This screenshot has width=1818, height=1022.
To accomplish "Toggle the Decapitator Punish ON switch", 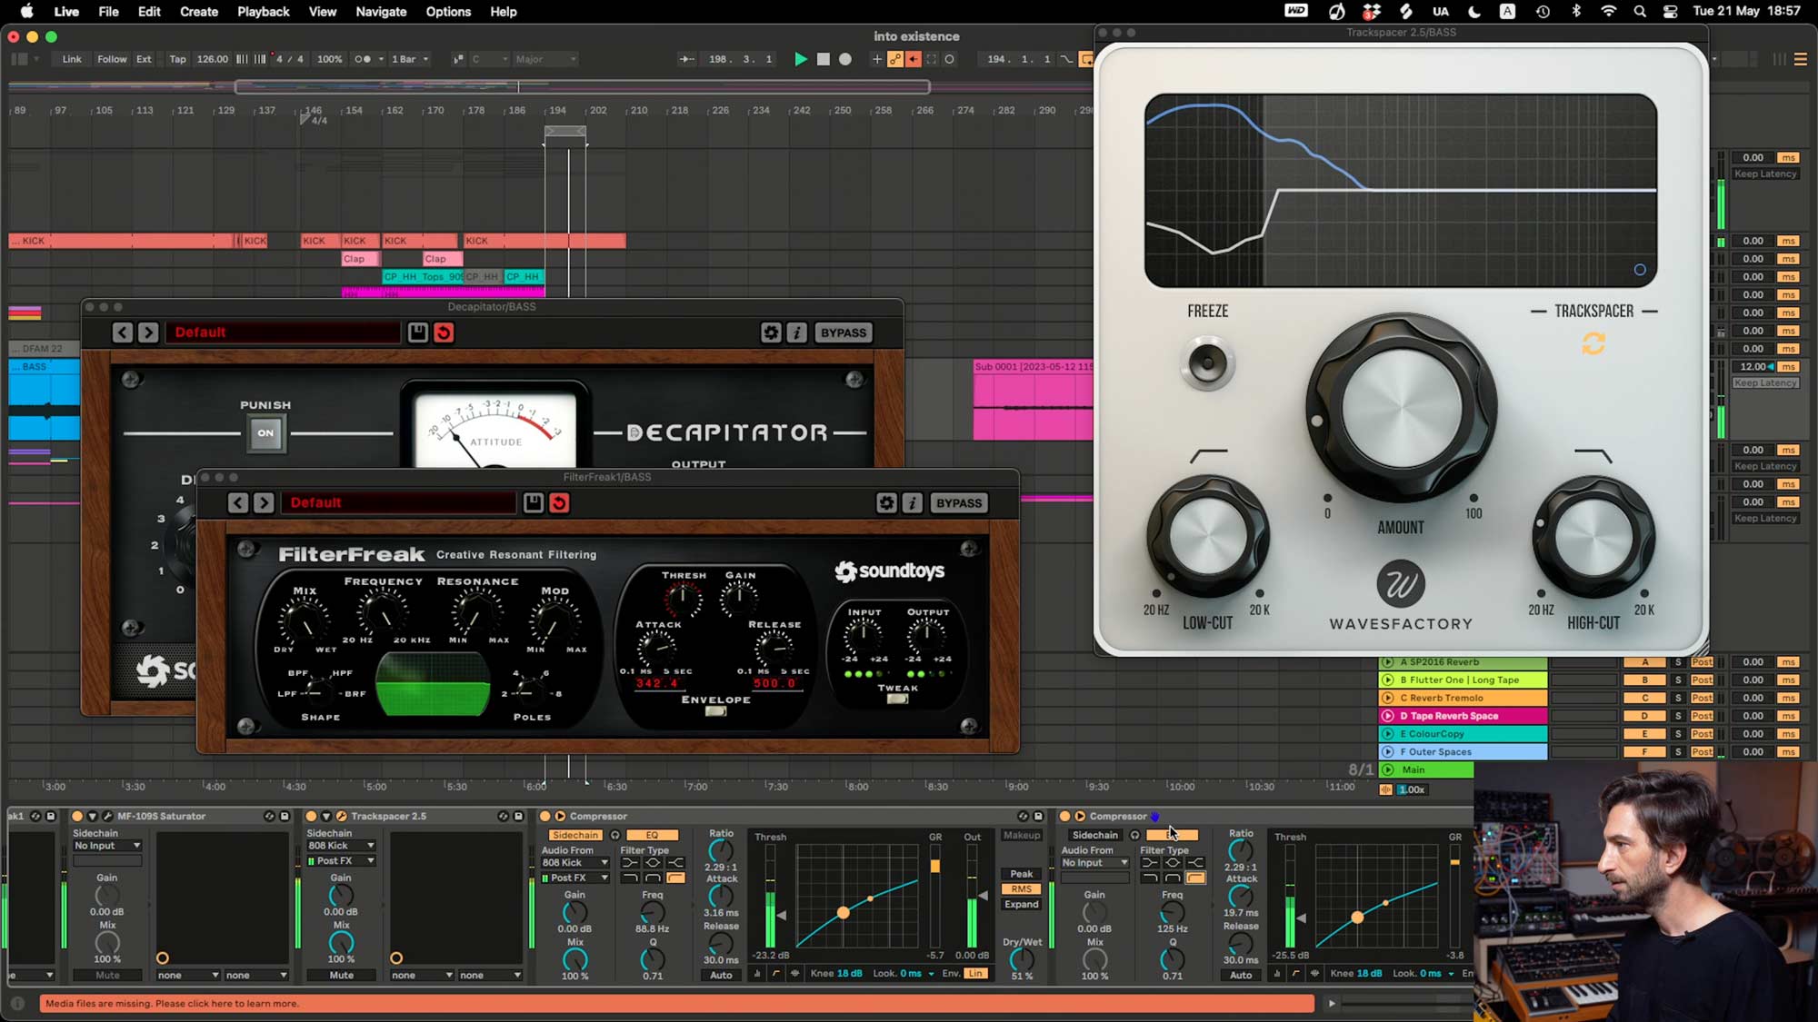I will point(265,433).
